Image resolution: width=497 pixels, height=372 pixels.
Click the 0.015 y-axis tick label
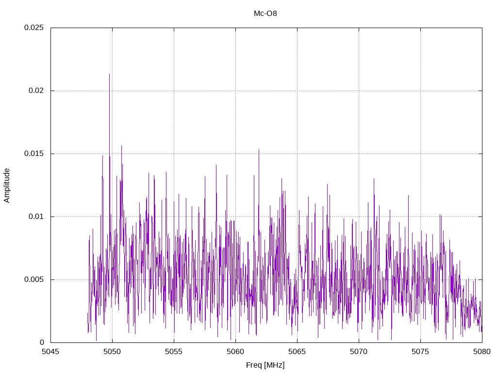click(34, 154)
